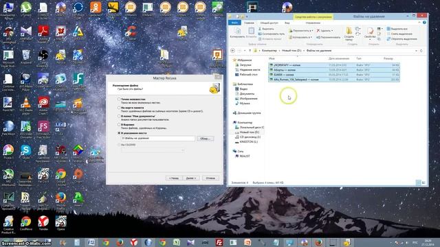Expand recent locations dropdown beside forward arrow
440x247 pixels.
click(x=245, y=51)
